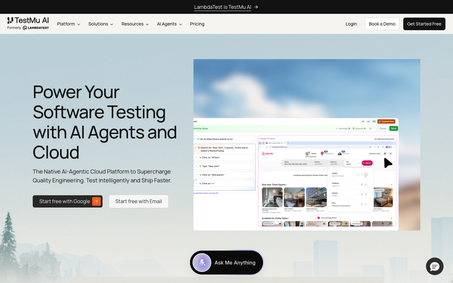Click the Experiences balloon icon in the airbnb preview
Viewport: 453px width, 283px height.
322,153
